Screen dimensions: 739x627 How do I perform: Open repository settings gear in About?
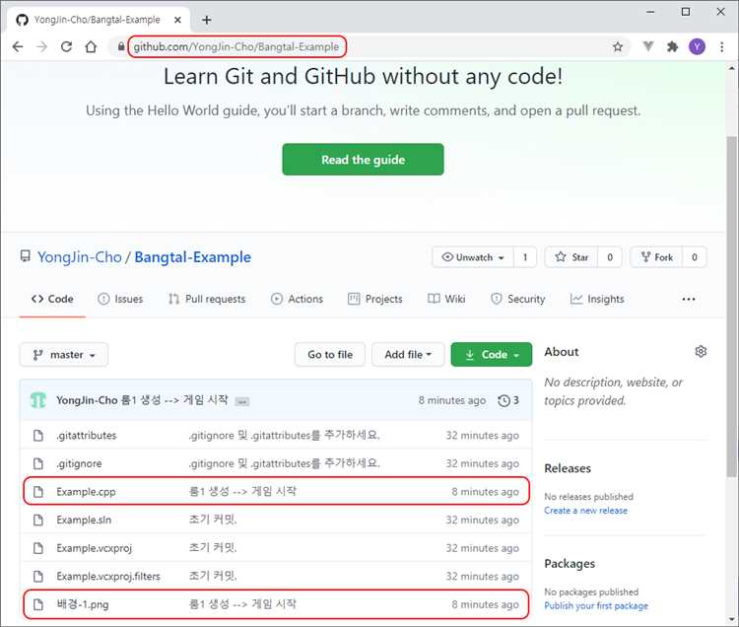point(701,351)
